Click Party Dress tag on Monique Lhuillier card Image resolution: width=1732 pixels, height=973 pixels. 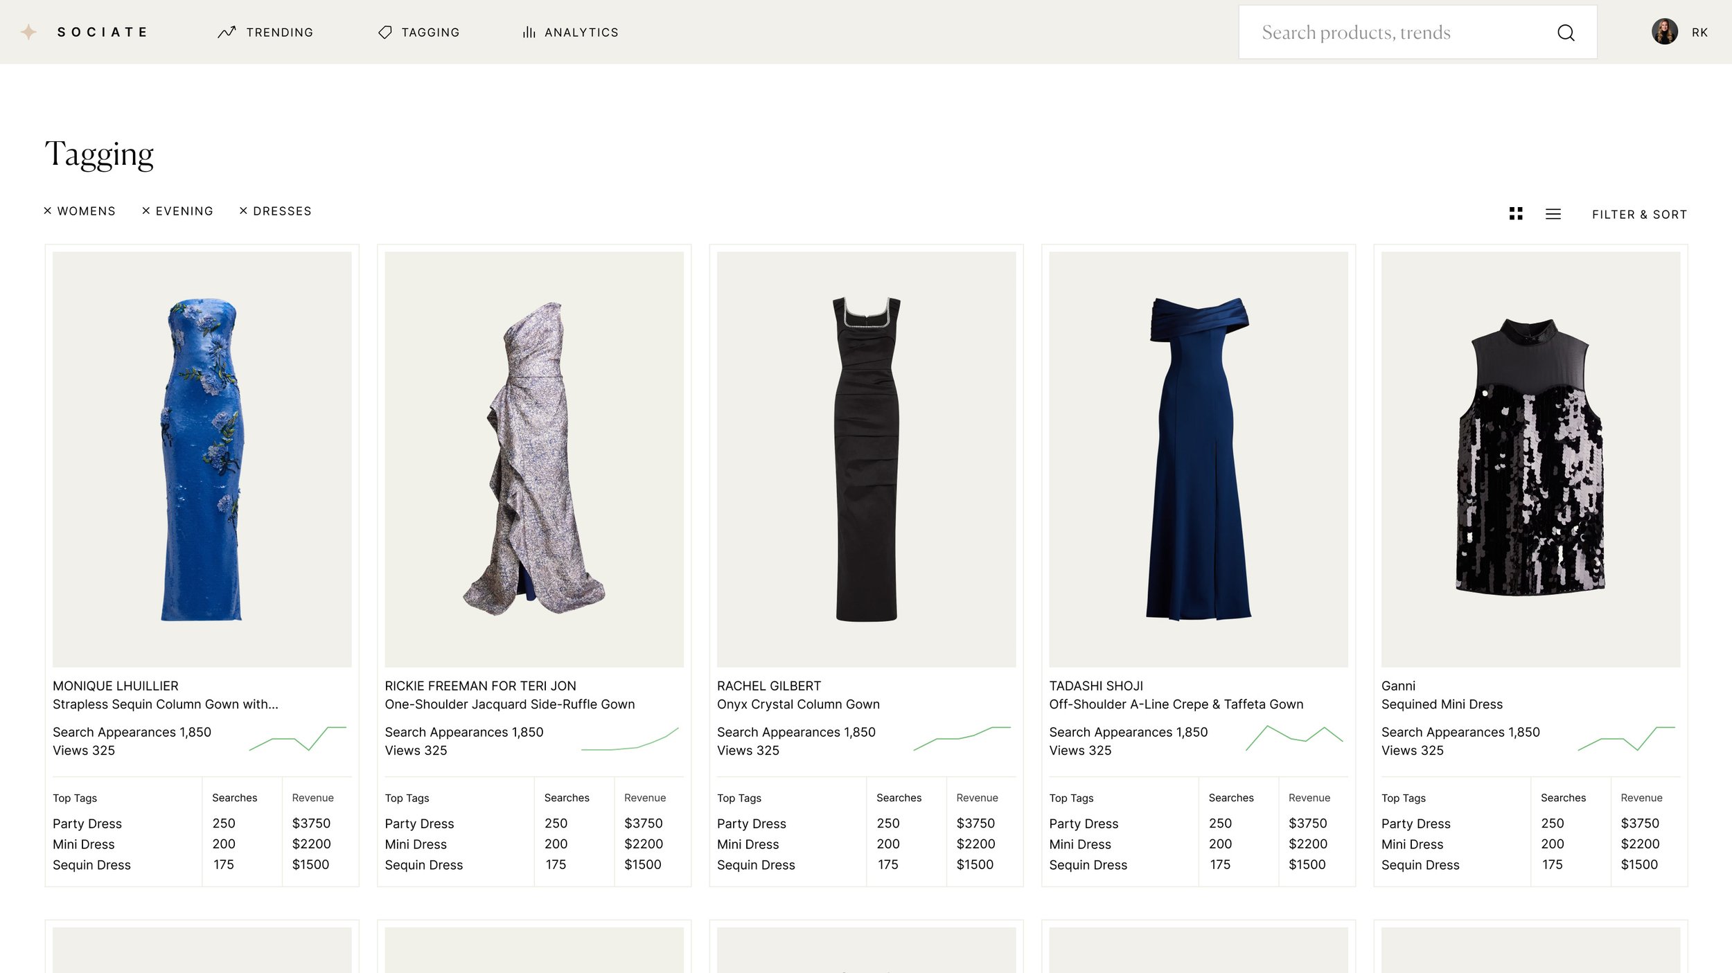87,823
